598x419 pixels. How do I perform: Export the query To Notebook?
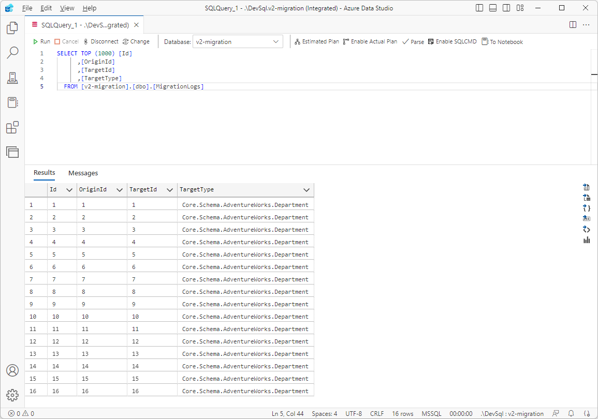tap(502, 41)
